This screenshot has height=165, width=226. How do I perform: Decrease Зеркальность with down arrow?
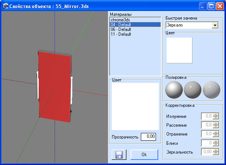tap(216, 154)
